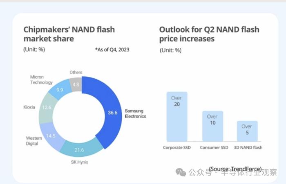The width and height of the screenshot is (286, 184).
Task: Click the WeChat logo icon in watermark
Action: (181, 172)
